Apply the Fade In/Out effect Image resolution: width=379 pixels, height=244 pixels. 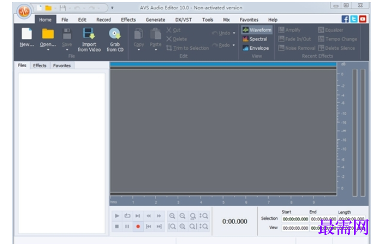click(x=294, y=39)
